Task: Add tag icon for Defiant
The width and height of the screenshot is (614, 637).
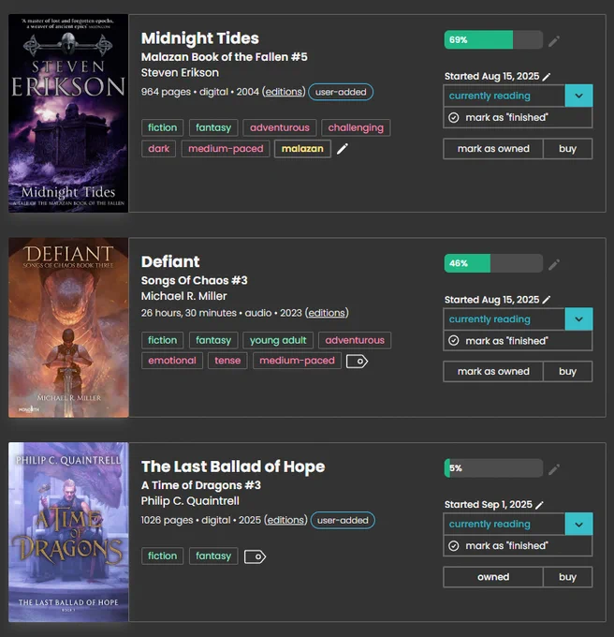Action: tap(357, 361)
